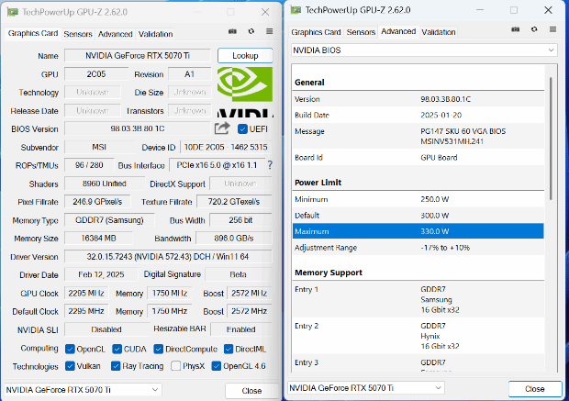Switch to Validation tab in left window

click(x=155, y=34)
